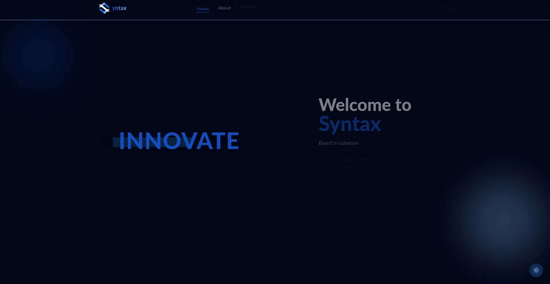The width and height of the screenshot is (550, 284).
Task: Click the 'yntax' brand text in header
Action: point(119,8)
